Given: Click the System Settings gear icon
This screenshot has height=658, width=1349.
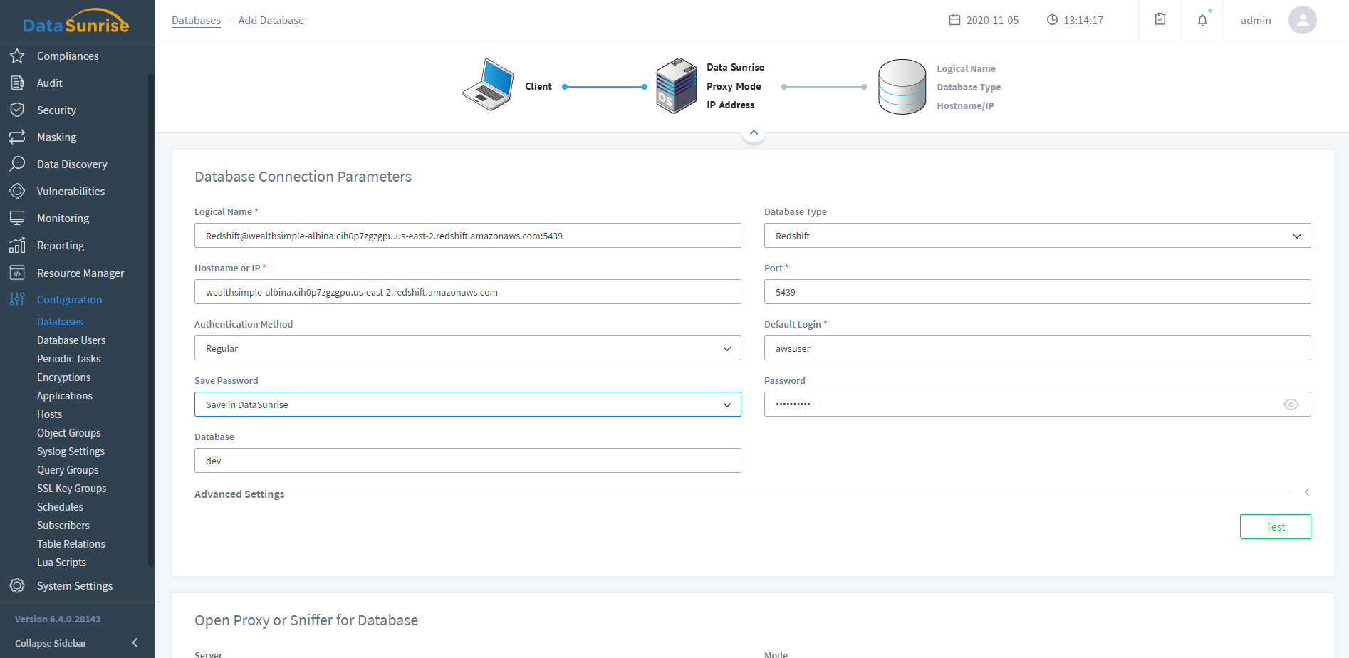Looking at the screenshot, I should pyautogui.click(x=17, y=585).
